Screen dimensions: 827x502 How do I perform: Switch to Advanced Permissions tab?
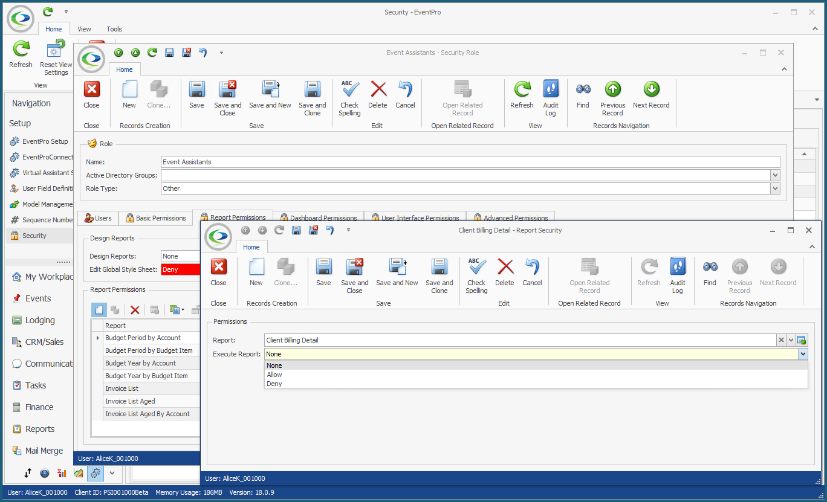(510, 218)
